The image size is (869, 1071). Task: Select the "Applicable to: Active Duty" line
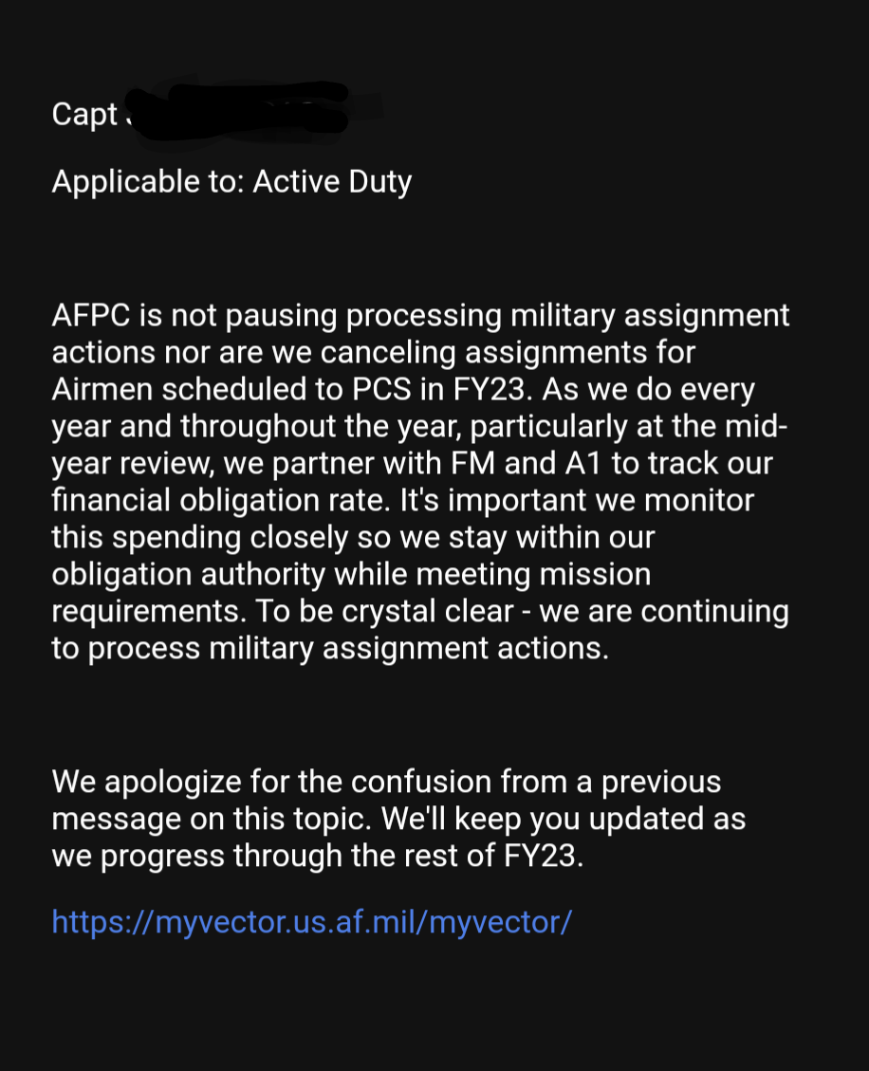point(231,181)
